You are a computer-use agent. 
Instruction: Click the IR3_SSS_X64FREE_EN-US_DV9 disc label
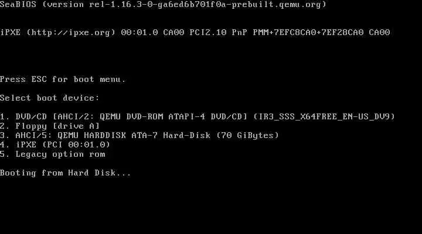(324, 116)
